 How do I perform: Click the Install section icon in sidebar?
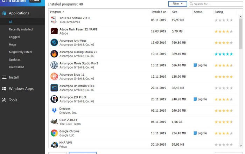tap(4, 77)
